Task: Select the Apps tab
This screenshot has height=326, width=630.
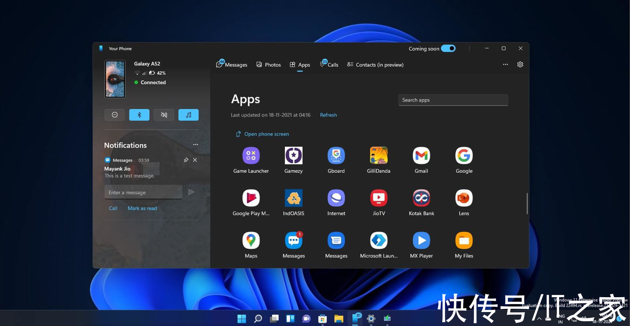Action: point(300,65)
